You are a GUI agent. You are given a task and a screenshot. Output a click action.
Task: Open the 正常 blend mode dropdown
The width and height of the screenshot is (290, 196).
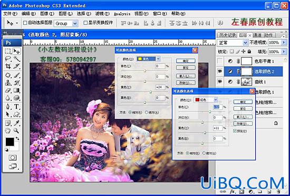point(233,43)
